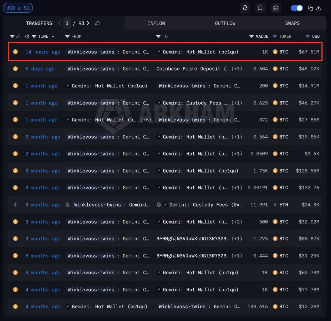
Task: Click the BTC token in the $67.51M row
Action: pyautogui.click(x=280, y=52)
